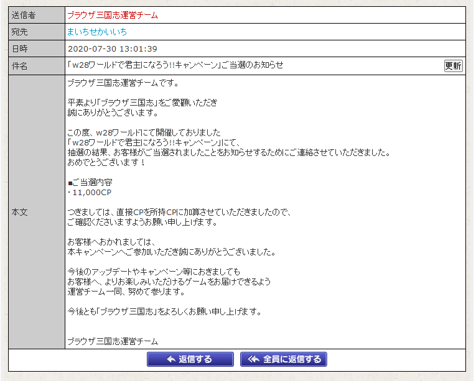Click the 件名 label cell
Screen dimensions: 476x381
click(37, 66)
